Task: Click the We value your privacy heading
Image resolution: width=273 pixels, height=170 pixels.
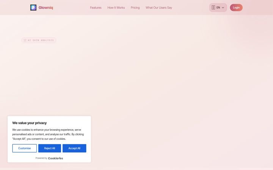Action: tap(30, 123)
